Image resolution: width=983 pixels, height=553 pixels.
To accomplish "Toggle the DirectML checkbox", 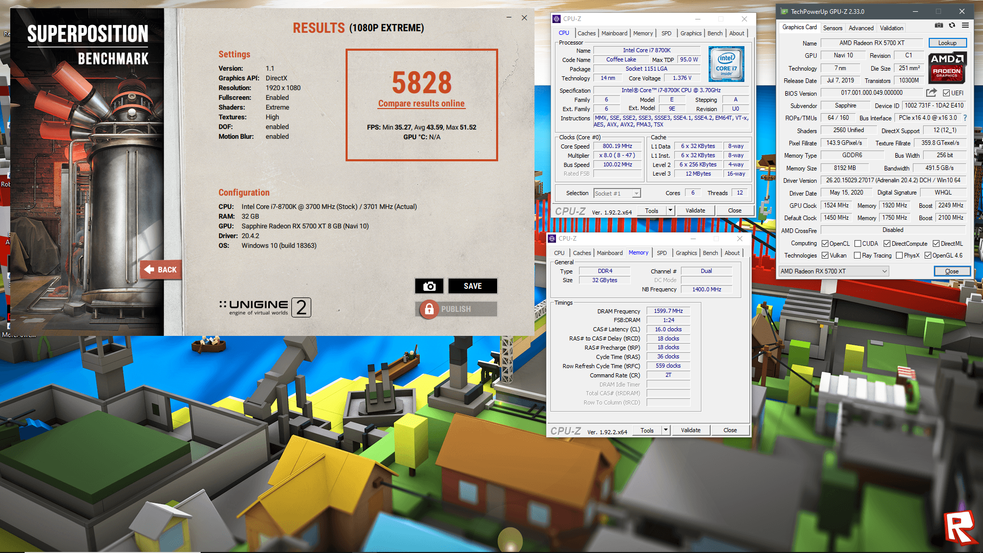I will 936,244.
